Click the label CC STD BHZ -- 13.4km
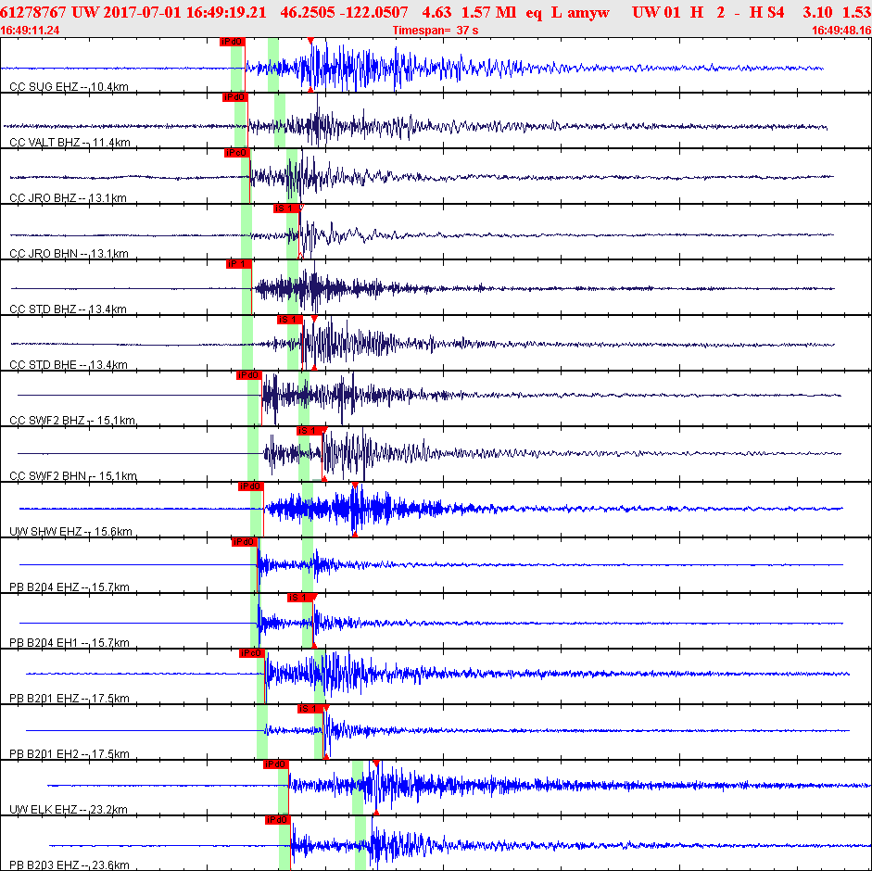872x871 pixels. 68,309
